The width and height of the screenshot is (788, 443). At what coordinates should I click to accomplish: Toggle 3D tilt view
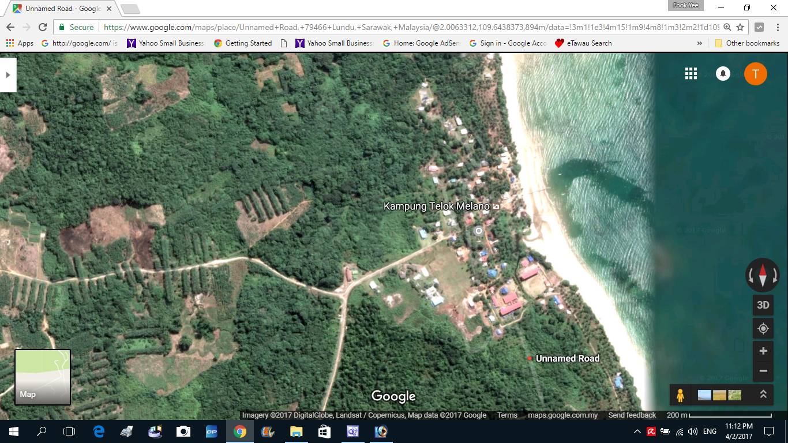click(x=763, y=305)
